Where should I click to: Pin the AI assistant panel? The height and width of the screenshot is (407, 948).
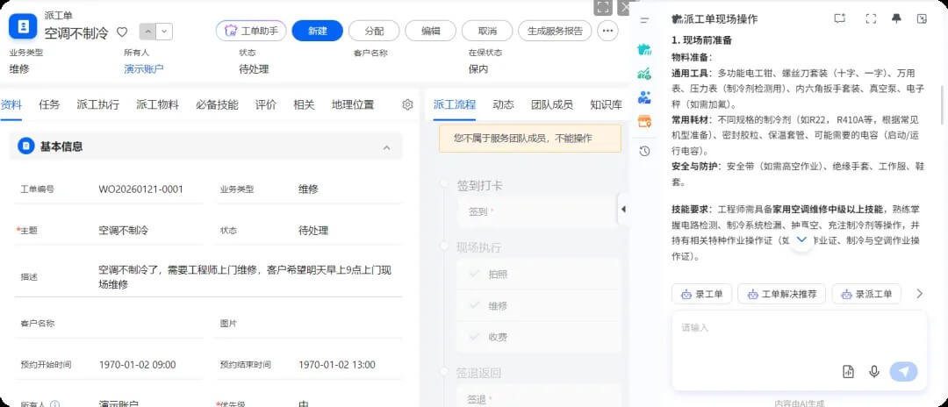click(x=896, y=18)
